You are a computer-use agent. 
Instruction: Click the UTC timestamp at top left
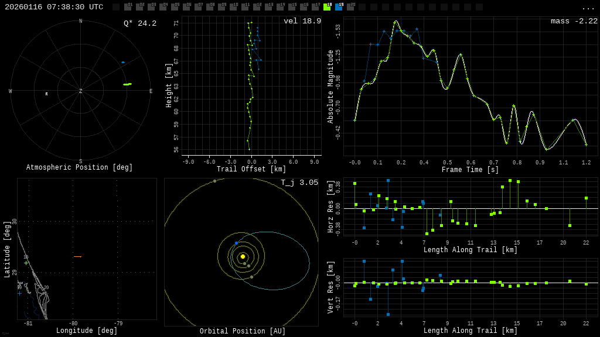pos(54,7)
